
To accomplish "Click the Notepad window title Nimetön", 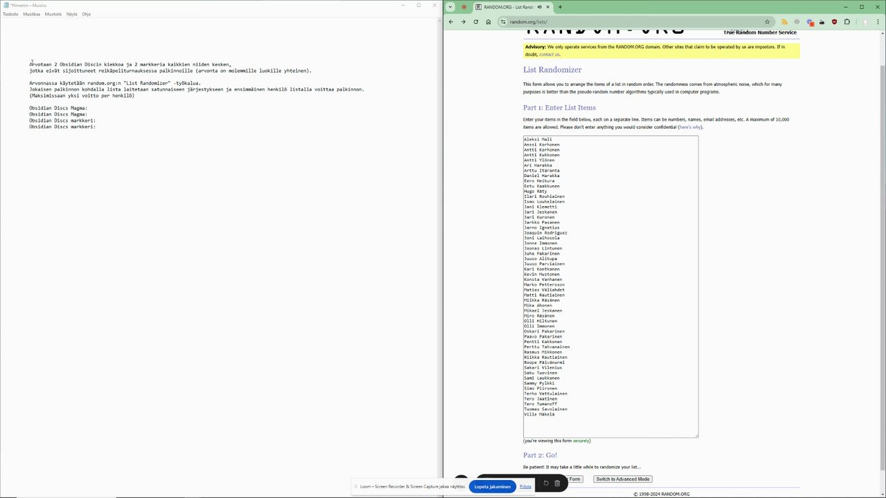I will 29,5.
